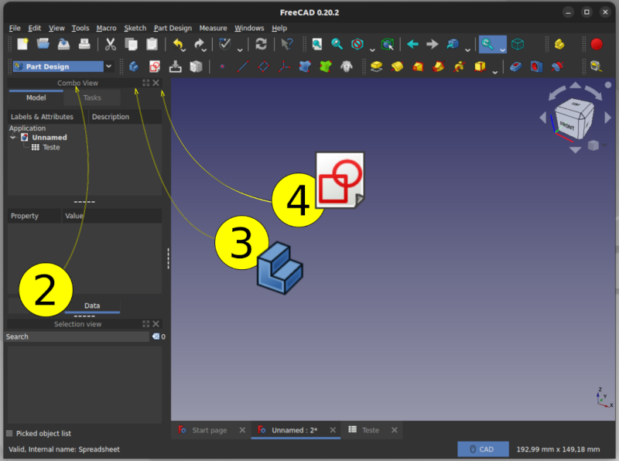Open the undo history dropdown arrow

185,50
